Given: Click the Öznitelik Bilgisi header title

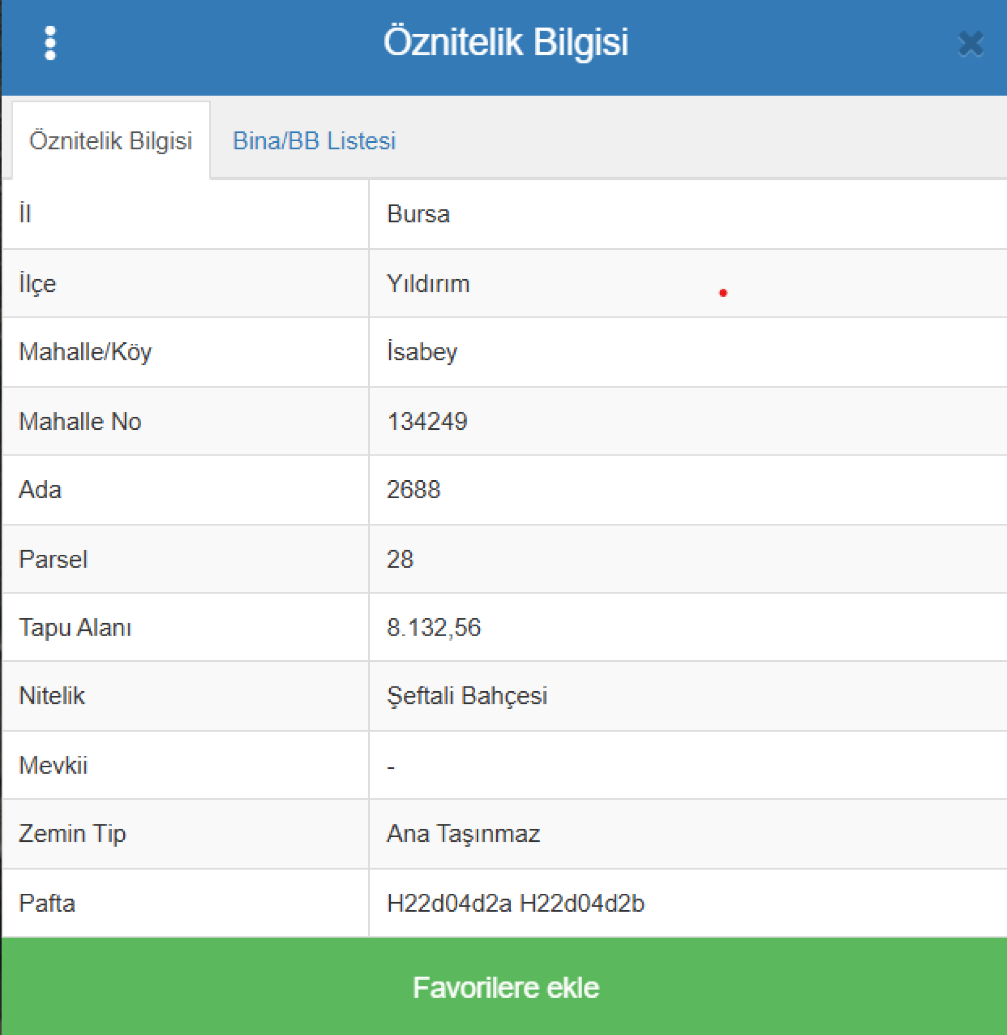Looking at the screenshot, I should click(505, 43).
